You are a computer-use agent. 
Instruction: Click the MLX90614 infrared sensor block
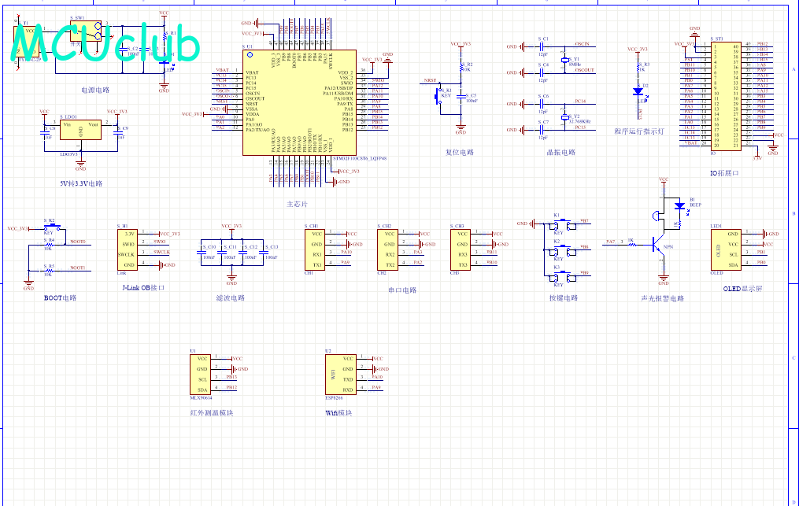point(200,375)
